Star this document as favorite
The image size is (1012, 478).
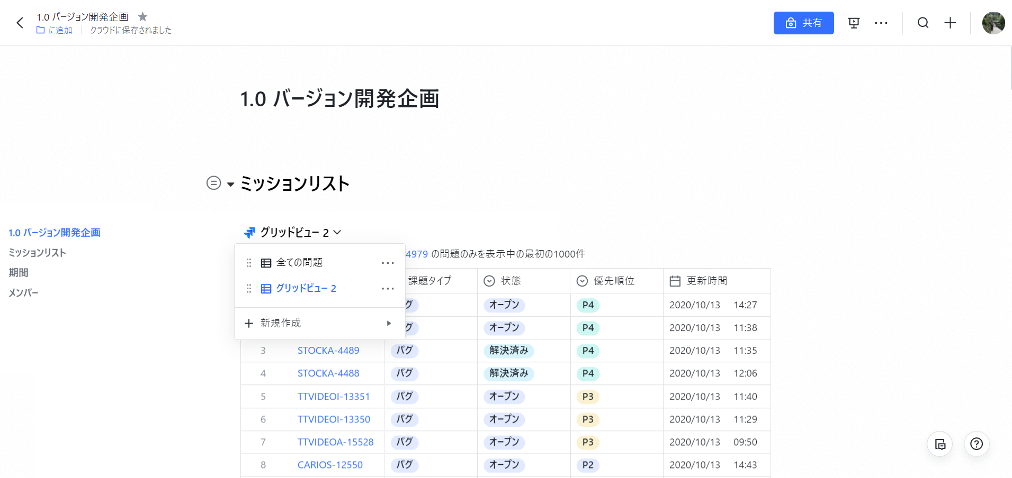[x=142, y=17]
